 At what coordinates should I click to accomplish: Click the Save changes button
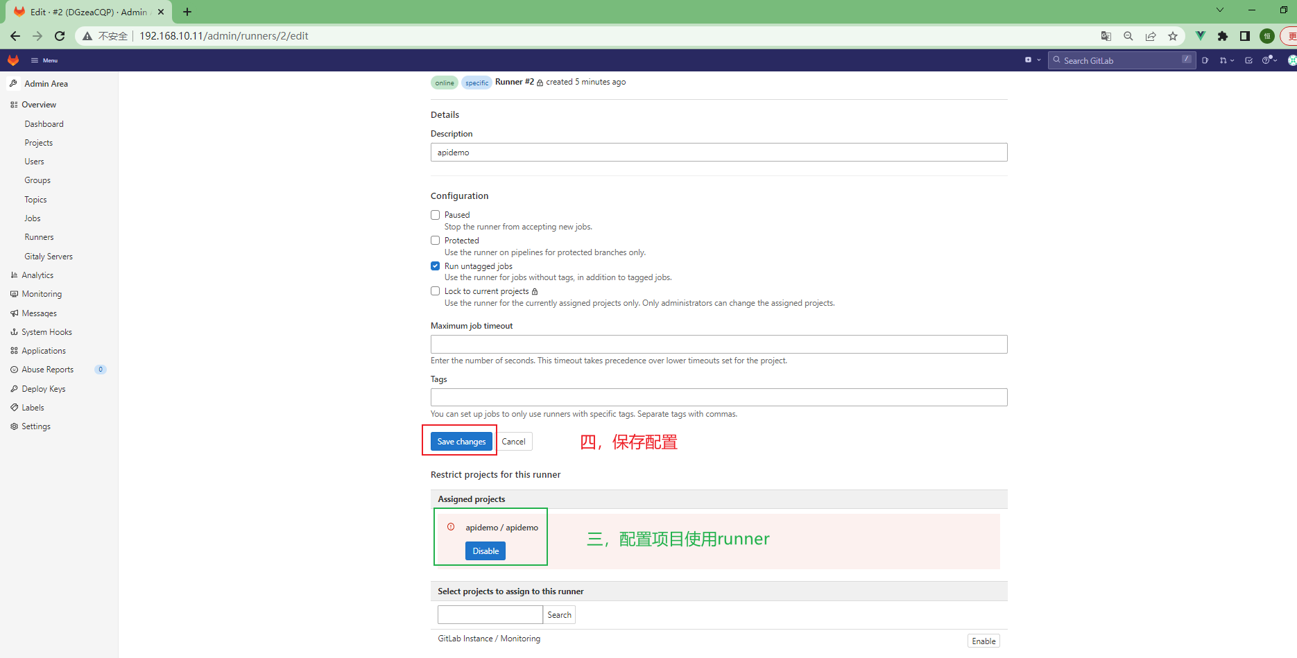pos(461,442)
